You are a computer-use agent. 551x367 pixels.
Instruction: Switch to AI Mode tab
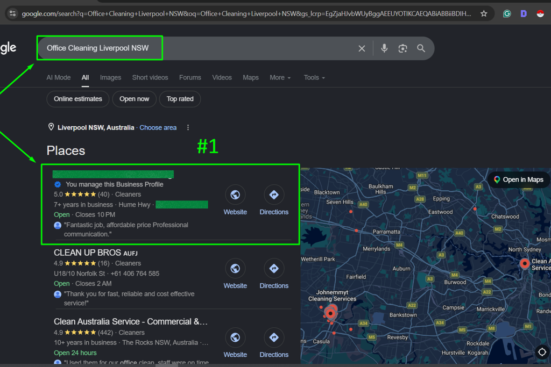[x=59, y=77]
